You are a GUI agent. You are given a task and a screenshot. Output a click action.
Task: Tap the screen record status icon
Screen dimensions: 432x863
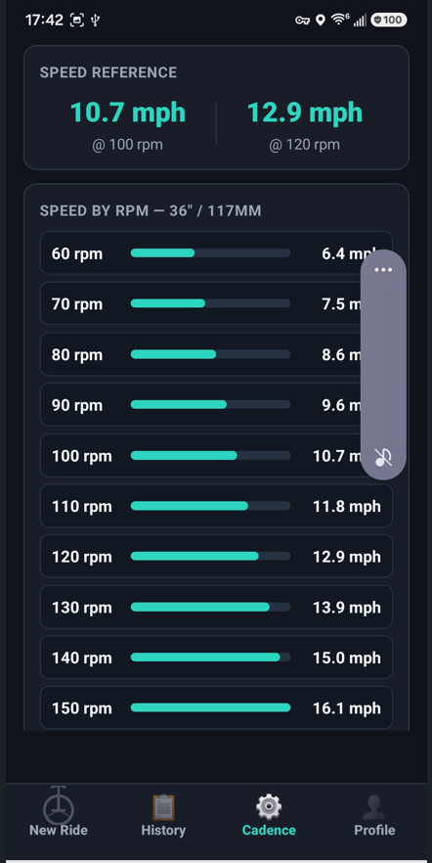(x=77, y=21)
